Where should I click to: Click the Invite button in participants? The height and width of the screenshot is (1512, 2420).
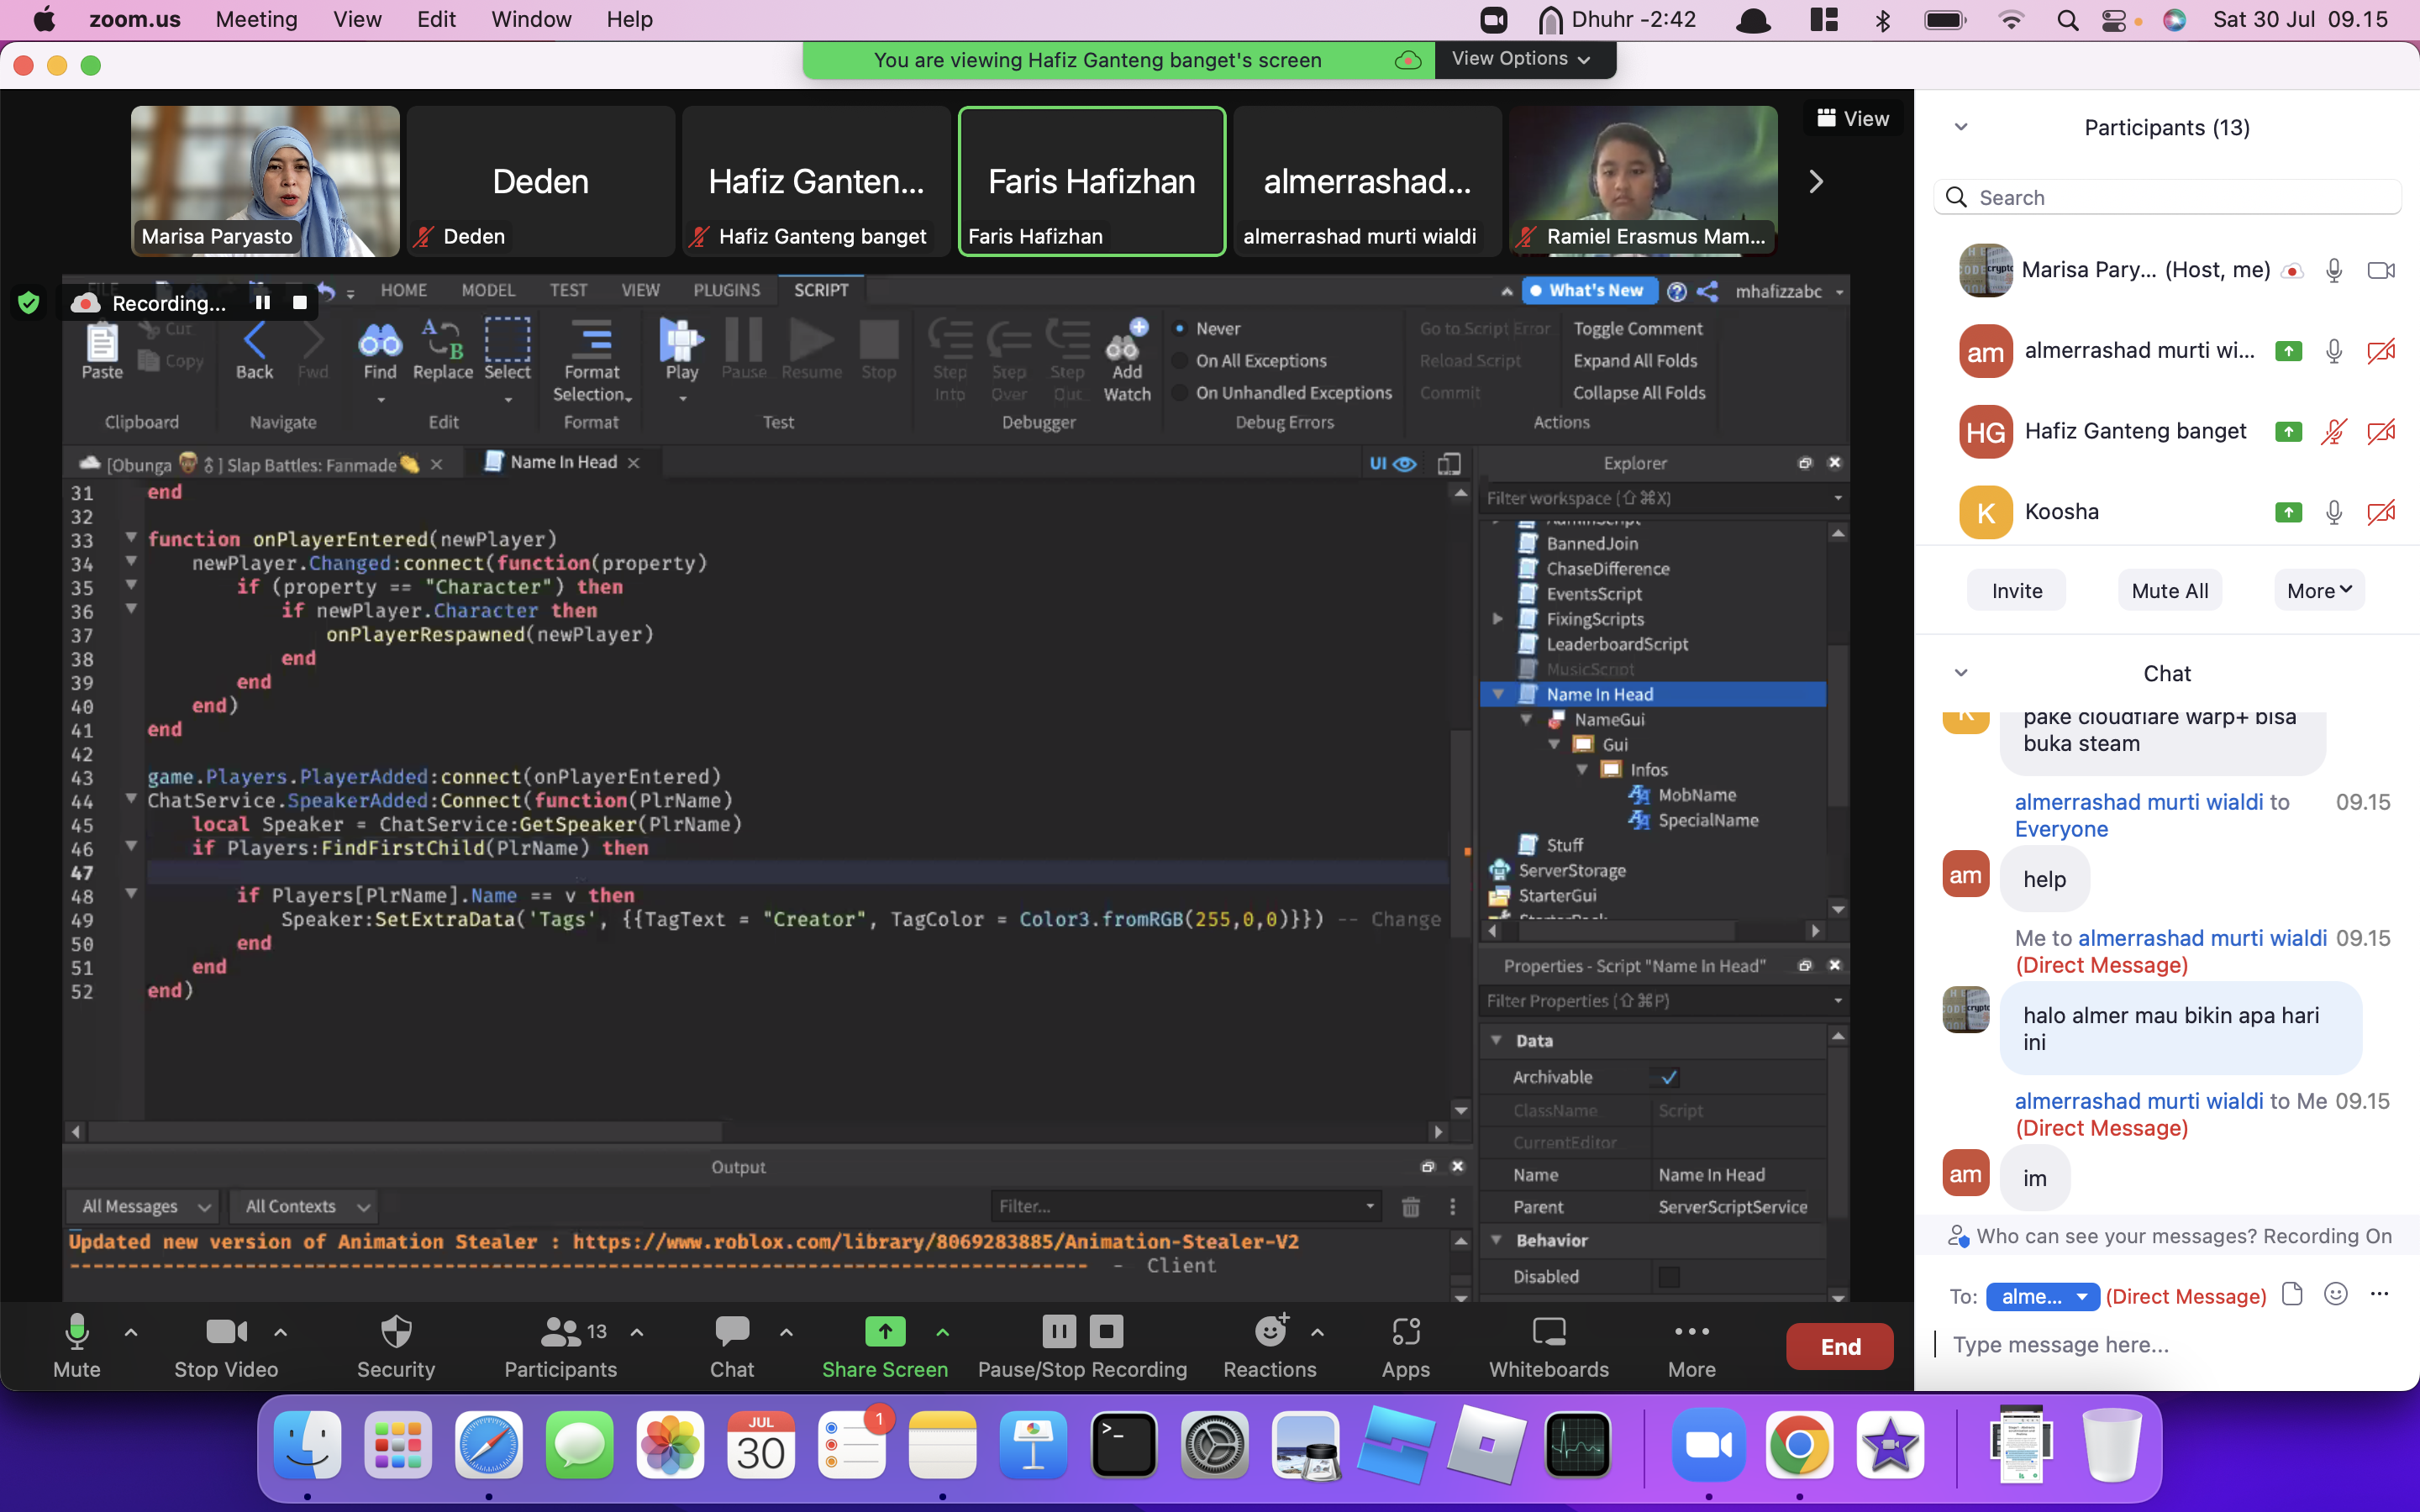tap(2018, 589)
